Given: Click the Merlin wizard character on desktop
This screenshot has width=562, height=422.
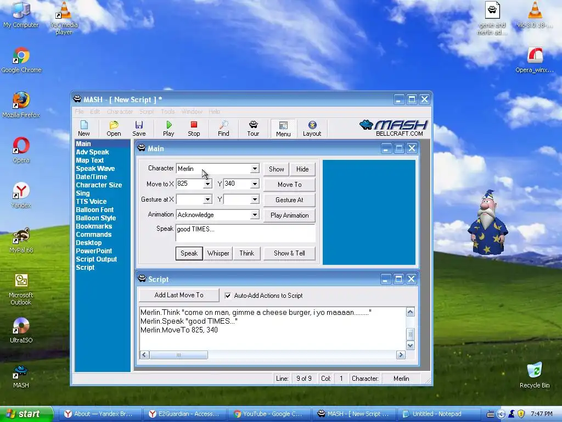Looking at the screenshot, I should coord(488,223).
